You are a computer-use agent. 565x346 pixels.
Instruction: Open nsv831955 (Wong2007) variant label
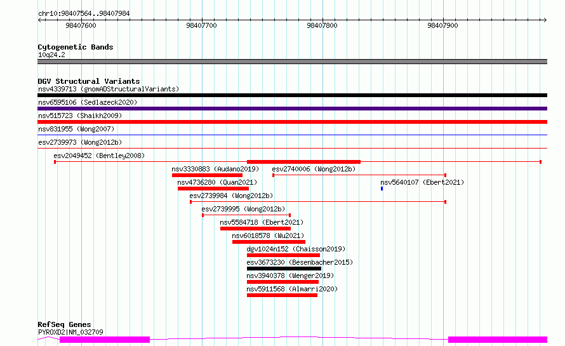tap(76, 129)
